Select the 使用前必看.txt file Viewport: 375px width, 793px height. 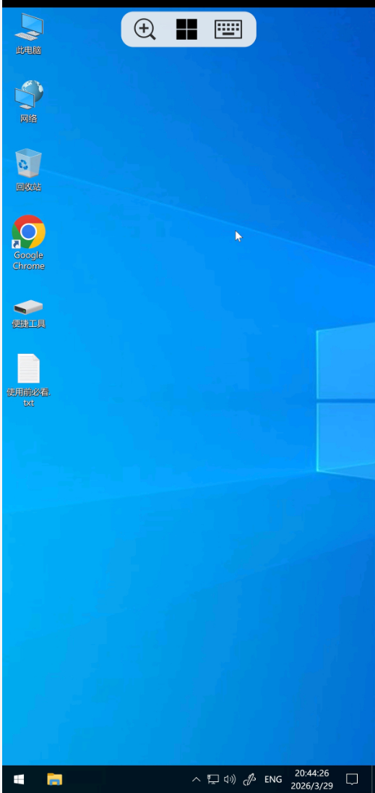pos(28,381)
